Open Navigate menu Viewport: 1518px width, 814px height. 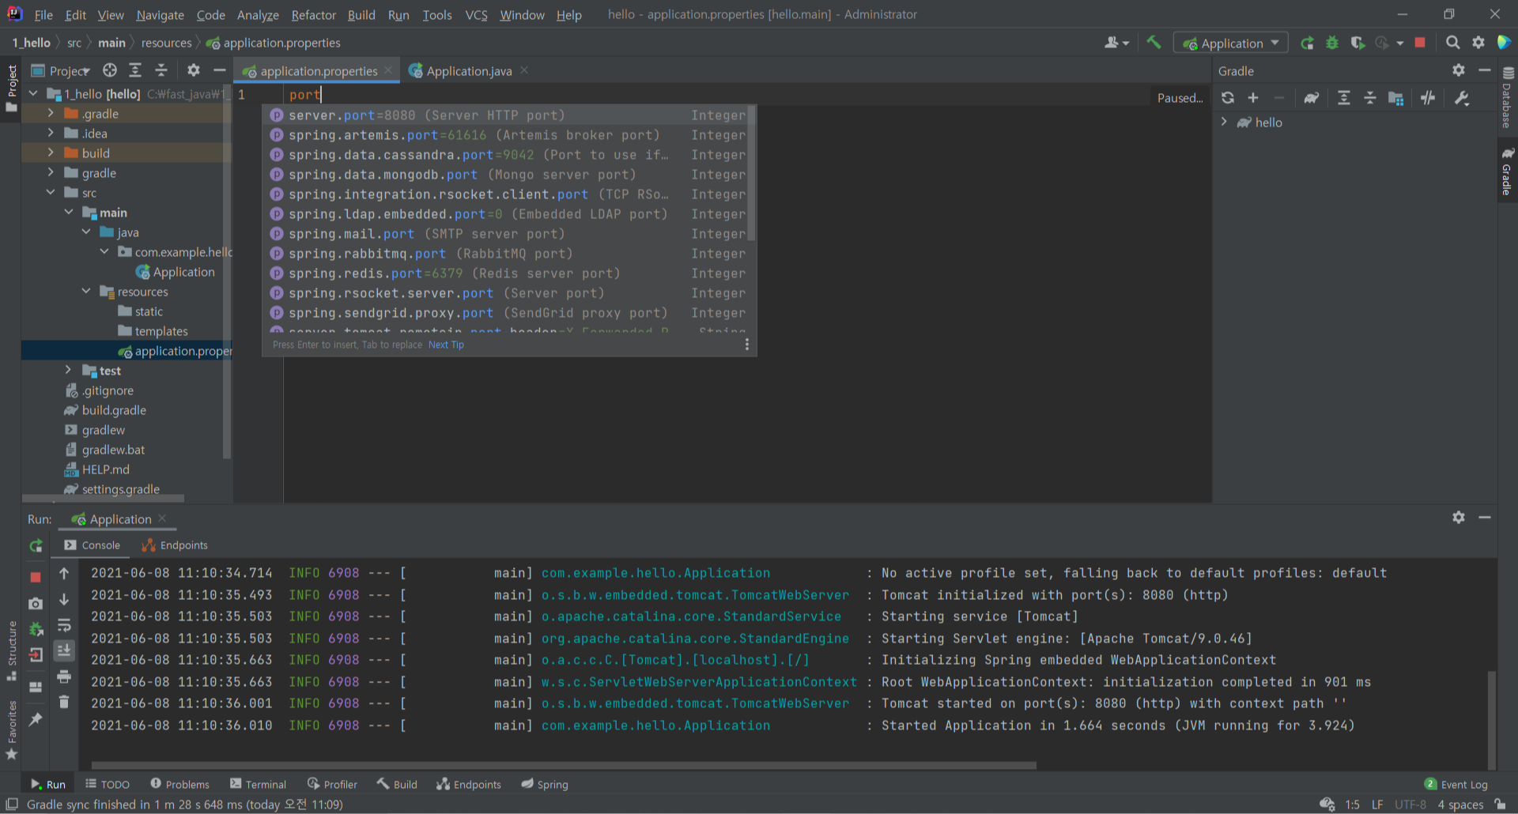tap(160, 14)
